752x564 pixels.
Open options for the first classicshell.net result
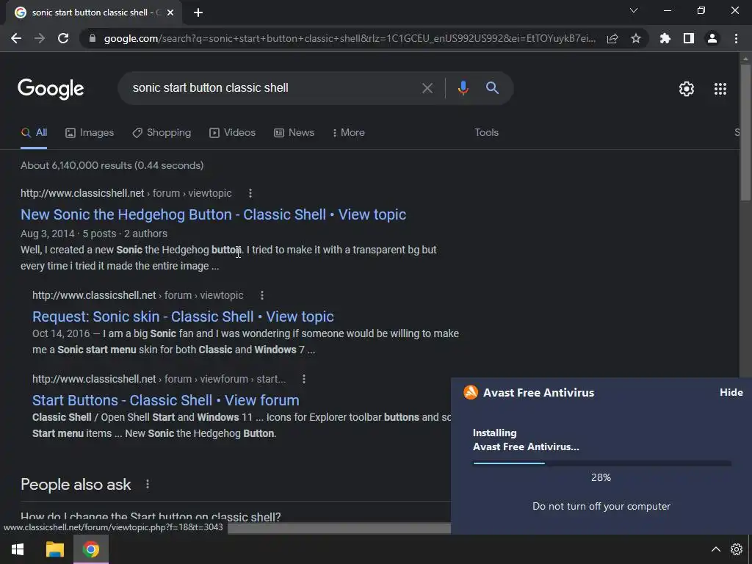250,193
